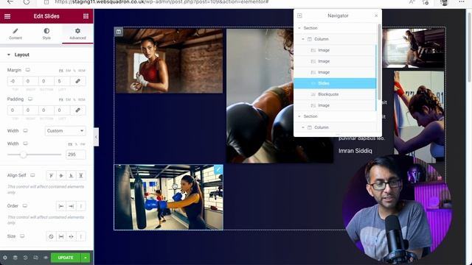Open the Navigator layers icon in footer

[15, 258]
